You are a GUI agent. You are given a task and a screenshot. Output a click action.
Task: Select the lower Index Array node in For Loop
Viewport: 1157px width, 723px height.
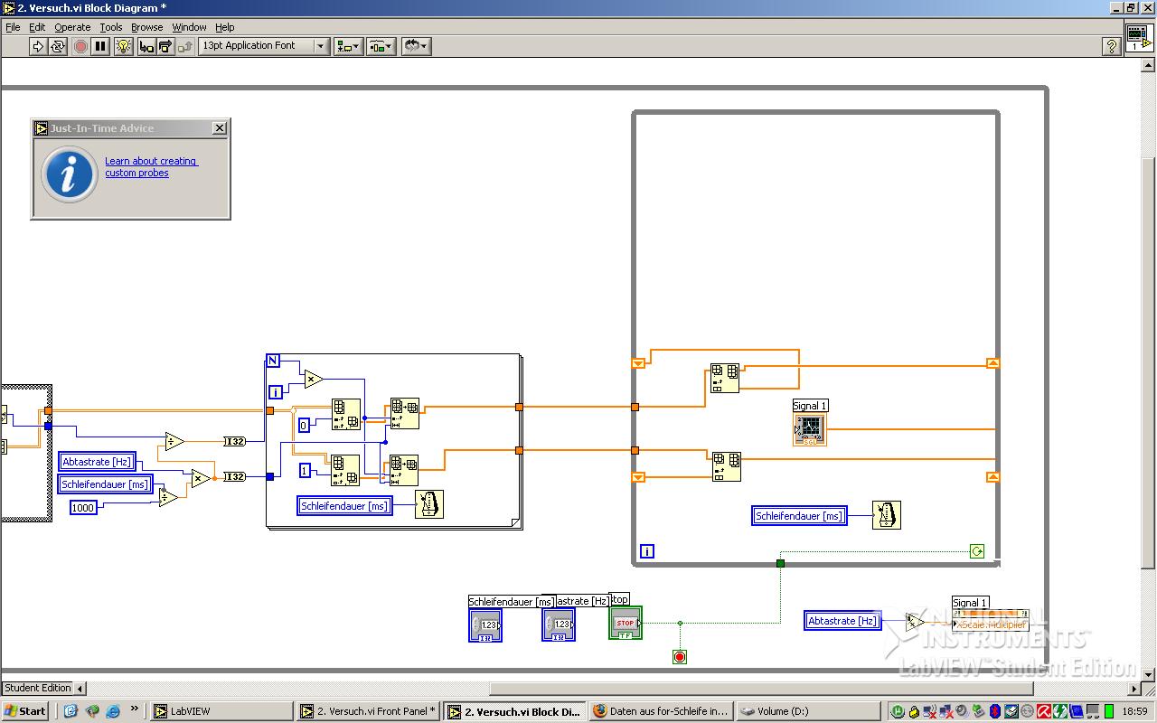click(x=345, y=470)
